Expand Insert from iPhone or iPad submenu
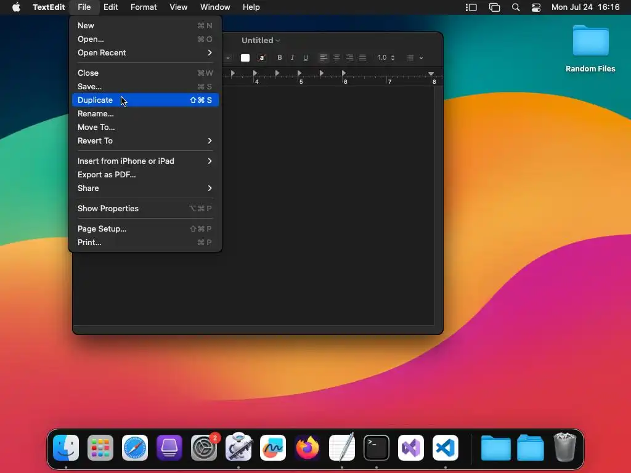This screenshot has width=631, height=473. (145, 161)
